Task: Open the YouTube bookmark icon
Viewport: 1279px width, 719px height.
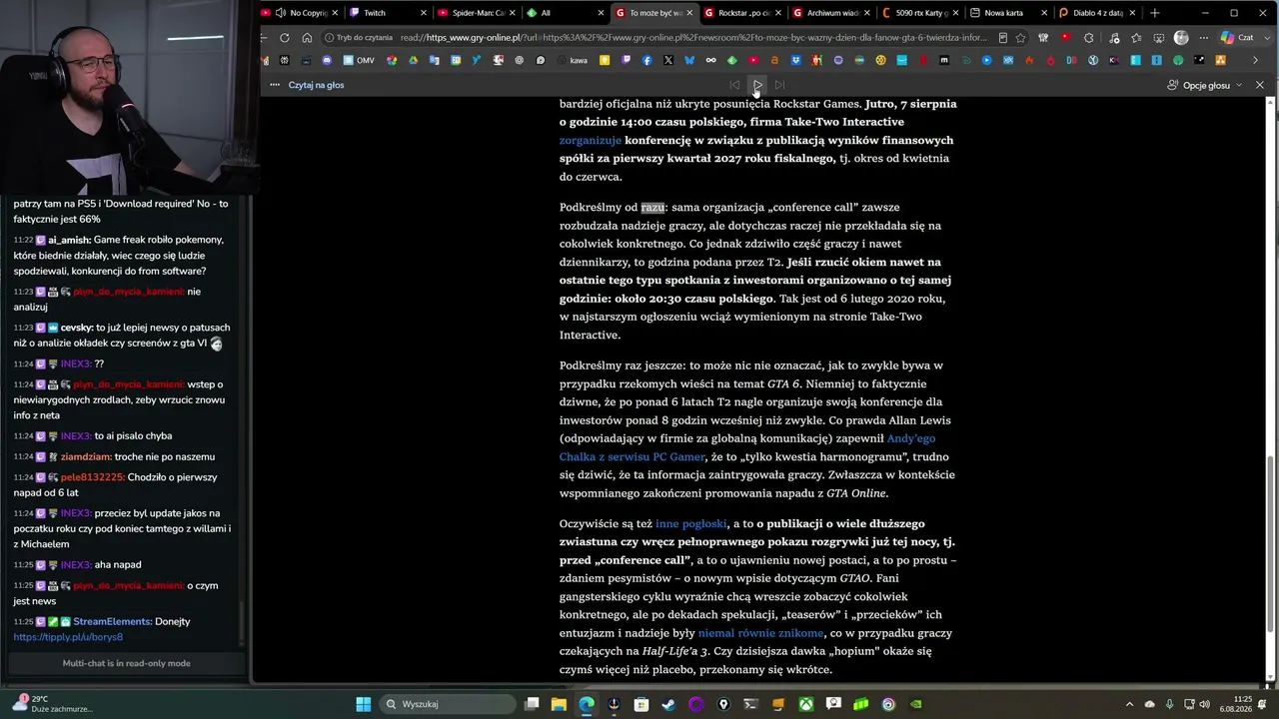Action: point(753,60)
